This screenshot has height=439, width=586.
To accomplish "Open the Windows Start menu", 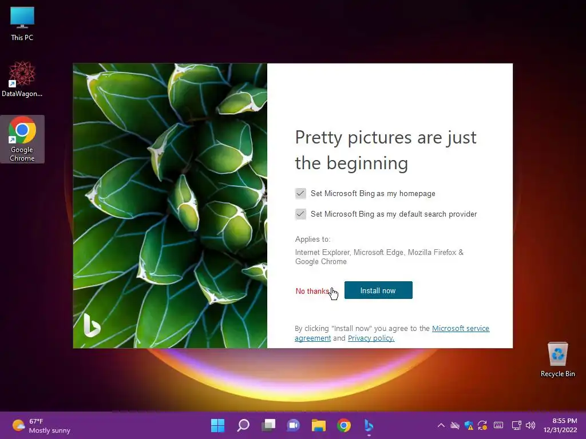I will point(217,425).
